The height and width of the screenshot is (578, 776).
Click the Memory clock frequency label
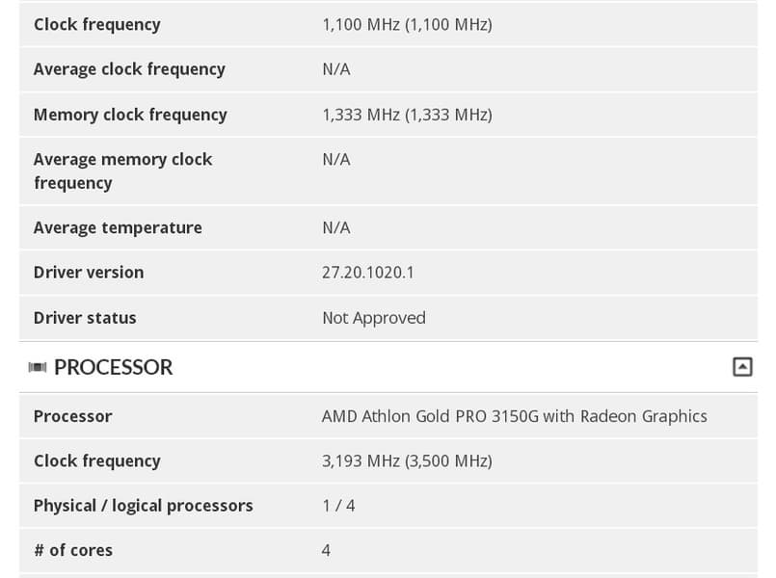tap(130, 115)
